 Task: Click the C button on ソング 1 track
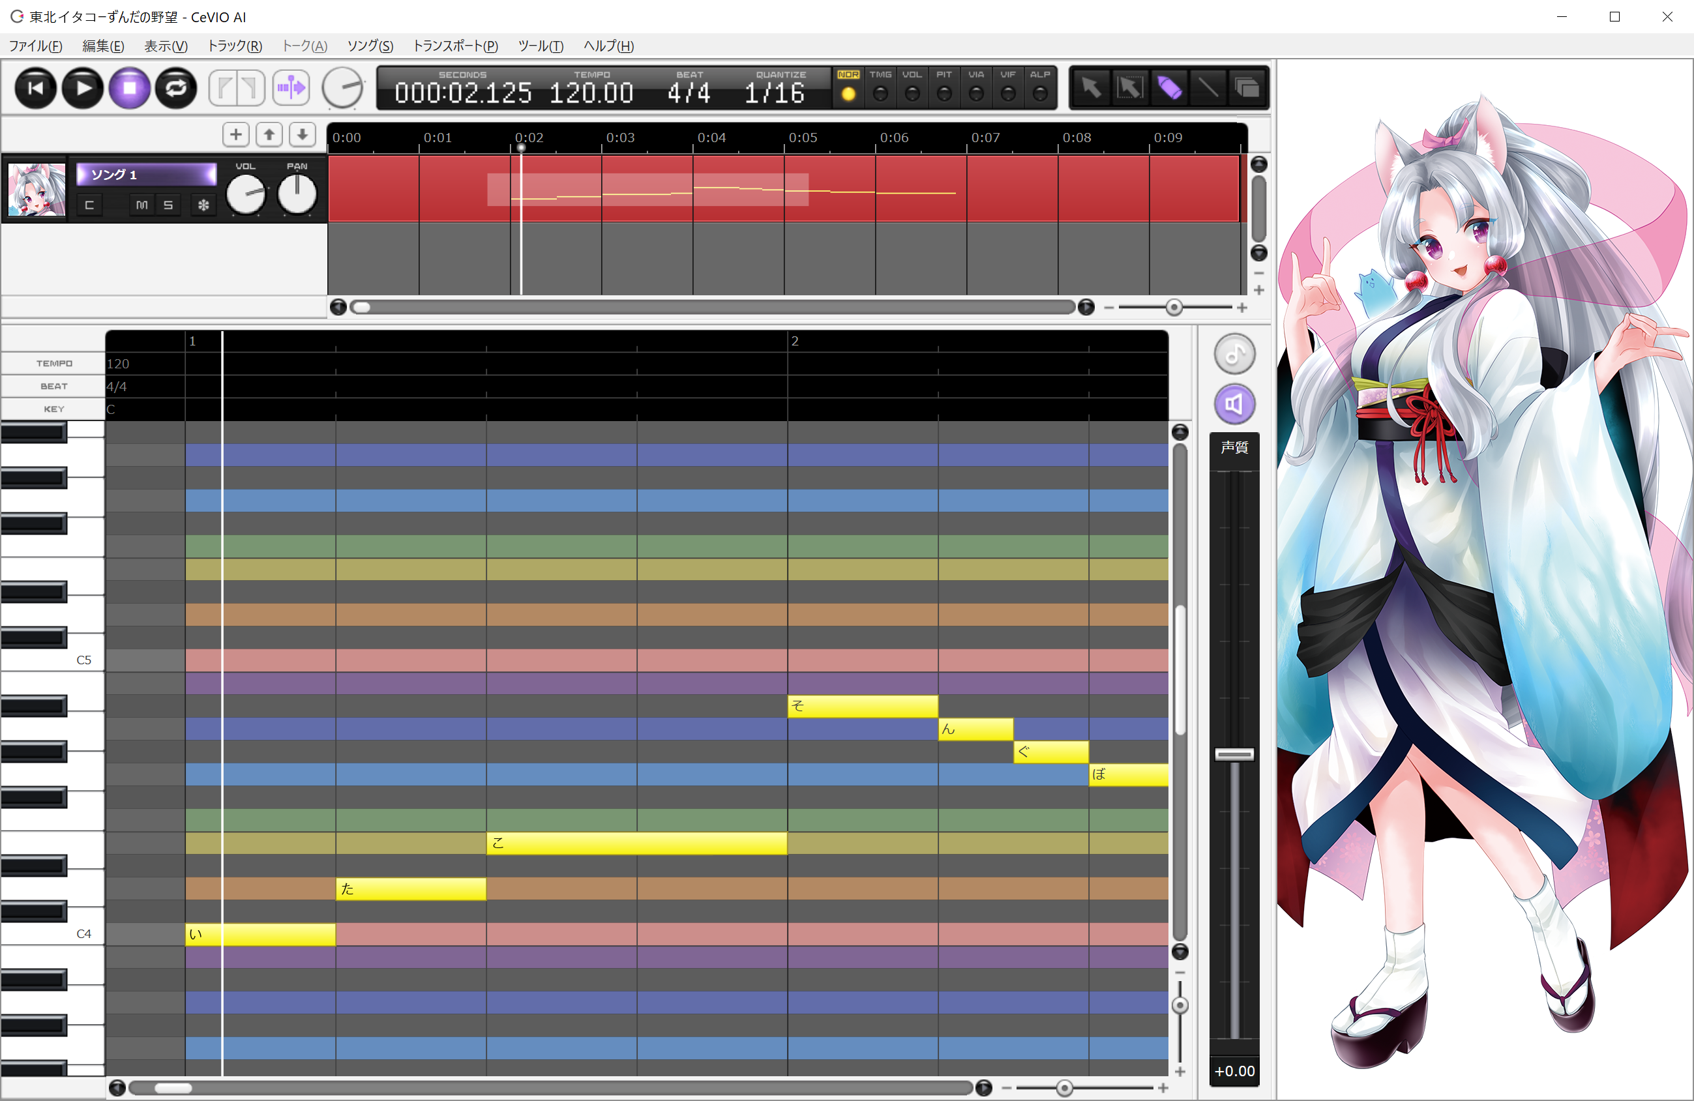(x=89, y=205)
